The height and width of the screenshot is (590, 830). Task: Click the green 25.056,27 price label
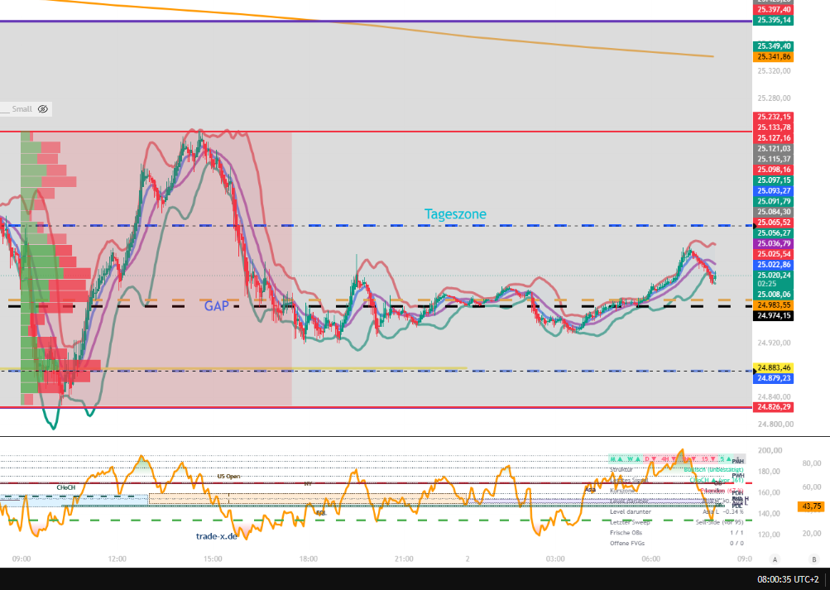click(774, 233)
